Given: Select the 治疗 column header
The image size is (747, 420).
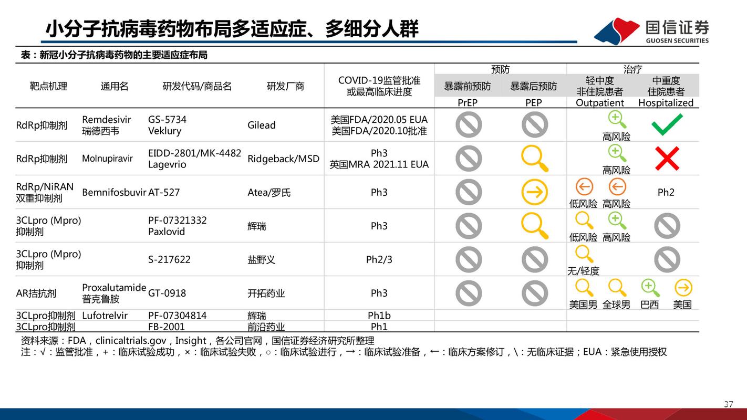Looking at the screenshot, I should click(x=632, y=68).
